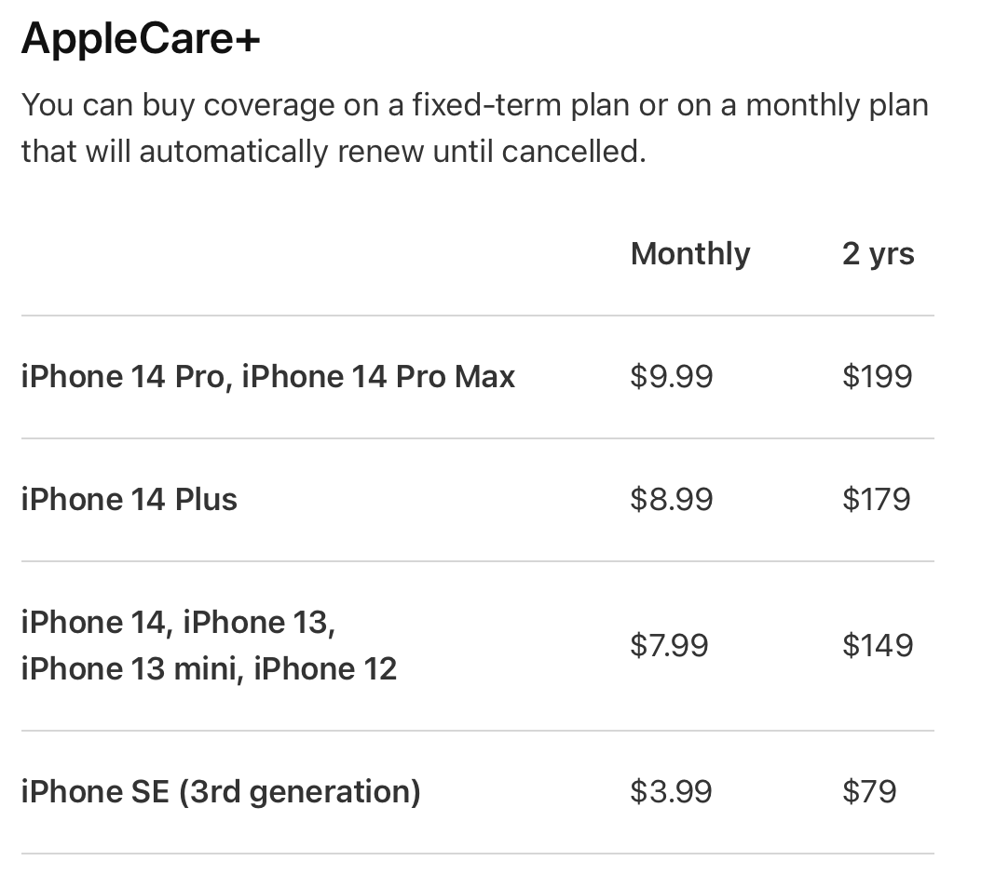This screenshot has width=995, height=888.
Task: Click the $179 two-year price
Action: click(876, 499)
